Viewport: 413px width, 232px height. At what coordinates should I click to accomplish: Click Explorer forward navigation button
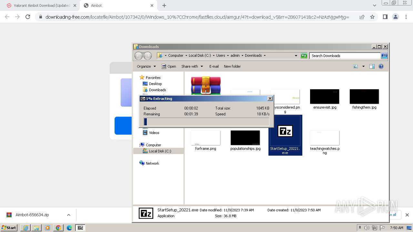pos(147,56)
